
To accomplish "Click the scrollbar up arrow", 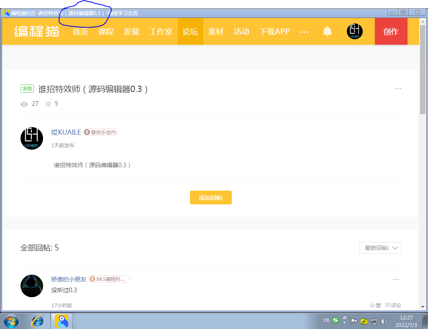I will 423,21.
